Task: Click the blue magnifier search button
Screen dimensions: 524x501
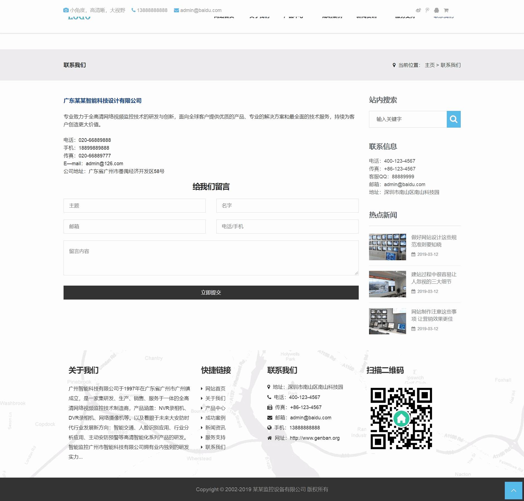Action: tap(453, 119)
